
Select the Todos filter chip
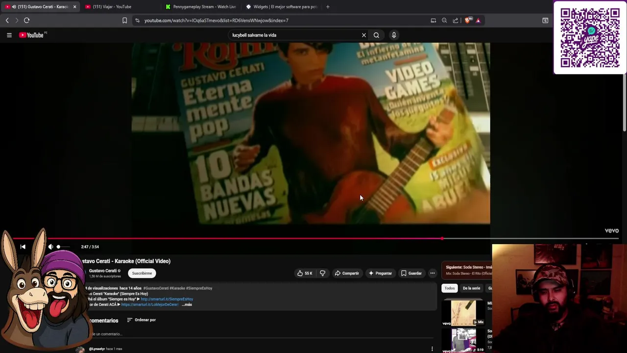click(x=450, y=288)
